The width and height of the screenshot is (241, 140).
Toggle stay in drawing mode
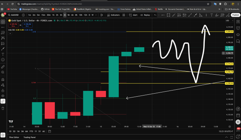3,85
